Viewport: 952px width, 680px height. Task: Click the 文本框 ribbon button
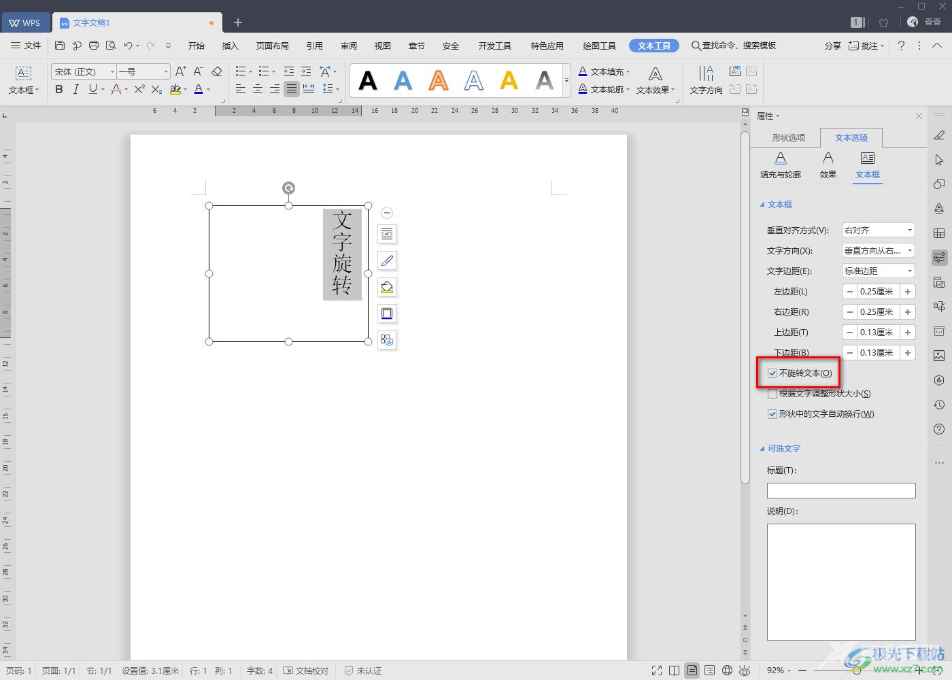pyautogui.click(x=24, y=80)
